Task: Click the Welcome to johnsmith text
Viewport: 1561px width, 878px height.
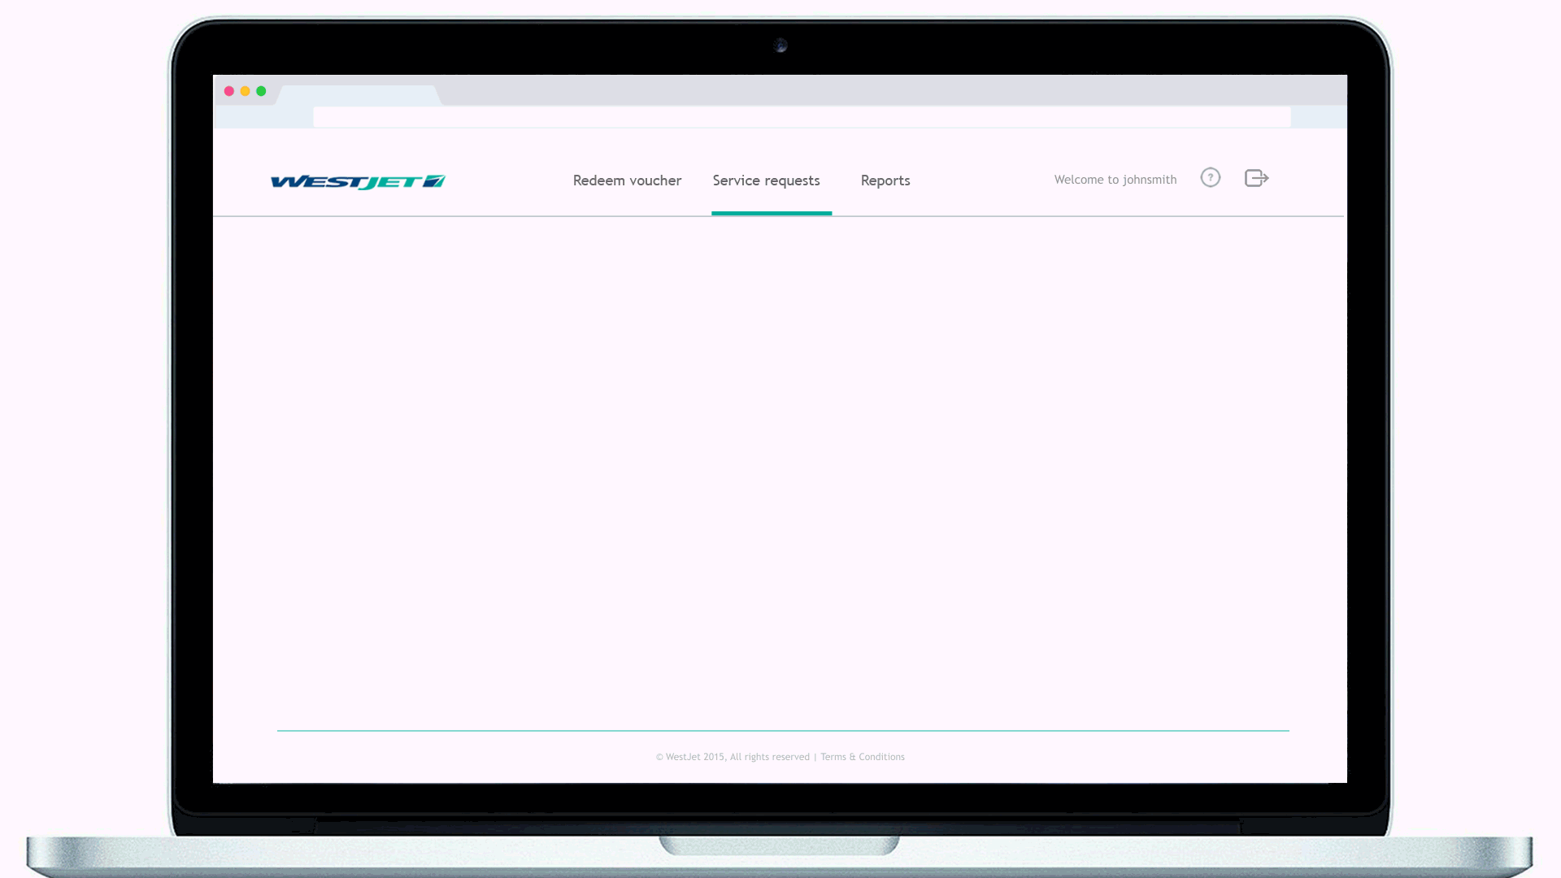Action: pyautogui.click(x=1115, y=180)
